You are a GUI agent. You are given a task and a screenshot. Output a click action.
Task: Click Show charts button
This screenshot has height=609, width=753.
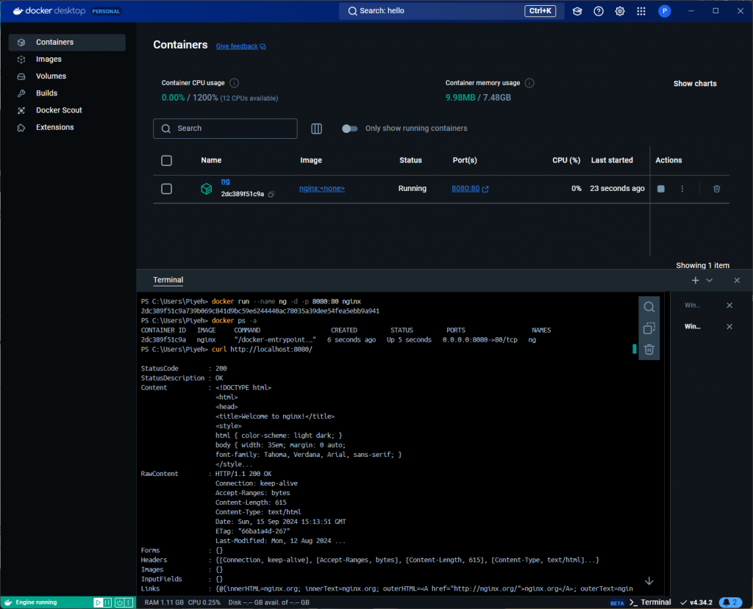click(694, 84)
